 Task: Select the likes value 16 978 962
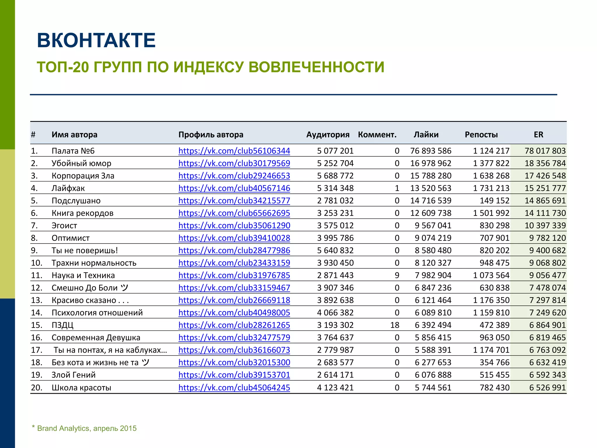[x=431, y=163]
